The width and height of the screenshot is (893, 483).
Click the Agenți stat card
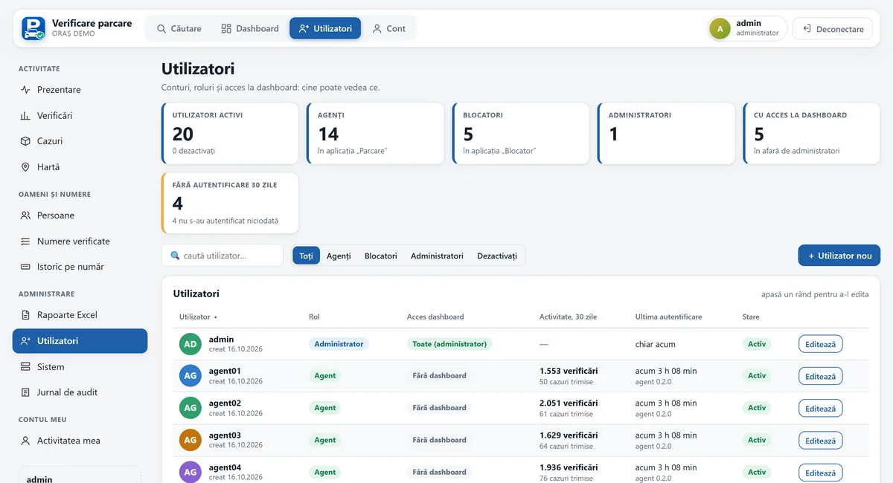click(x=375, y=134)
